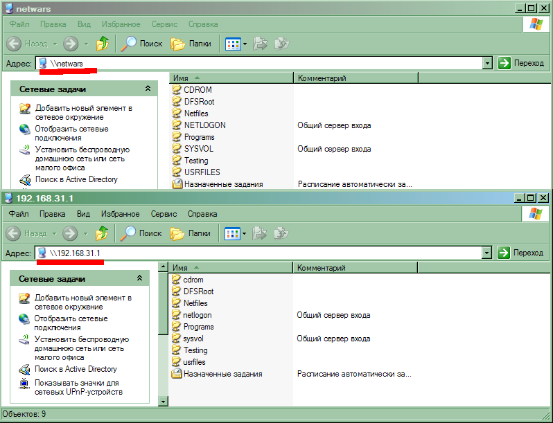Toggle Папки folders pane in 192.168.31.1 window
The height and width of the screenshot is (423, 553).
click(x=190, y=233)
